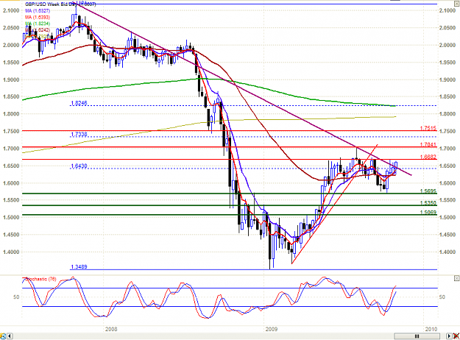Select the green MA (1.8234) legend label
The image size is (460, 340).
click(38, 24)
